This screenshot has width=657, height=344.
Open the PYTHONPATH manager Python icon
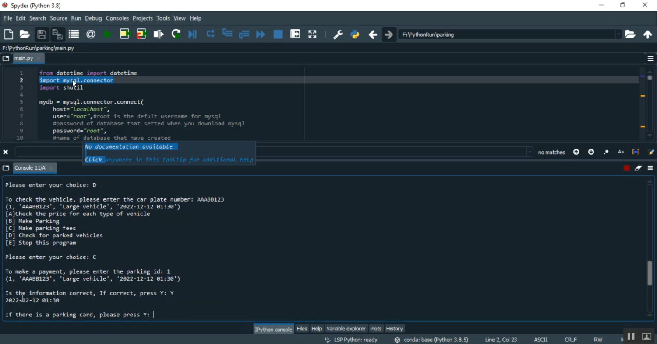coord(355,35)
